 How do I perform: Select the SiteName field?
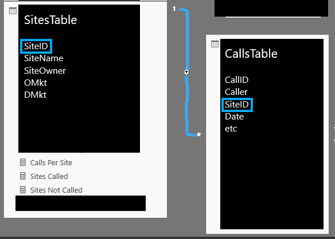(x=44, y=58)
